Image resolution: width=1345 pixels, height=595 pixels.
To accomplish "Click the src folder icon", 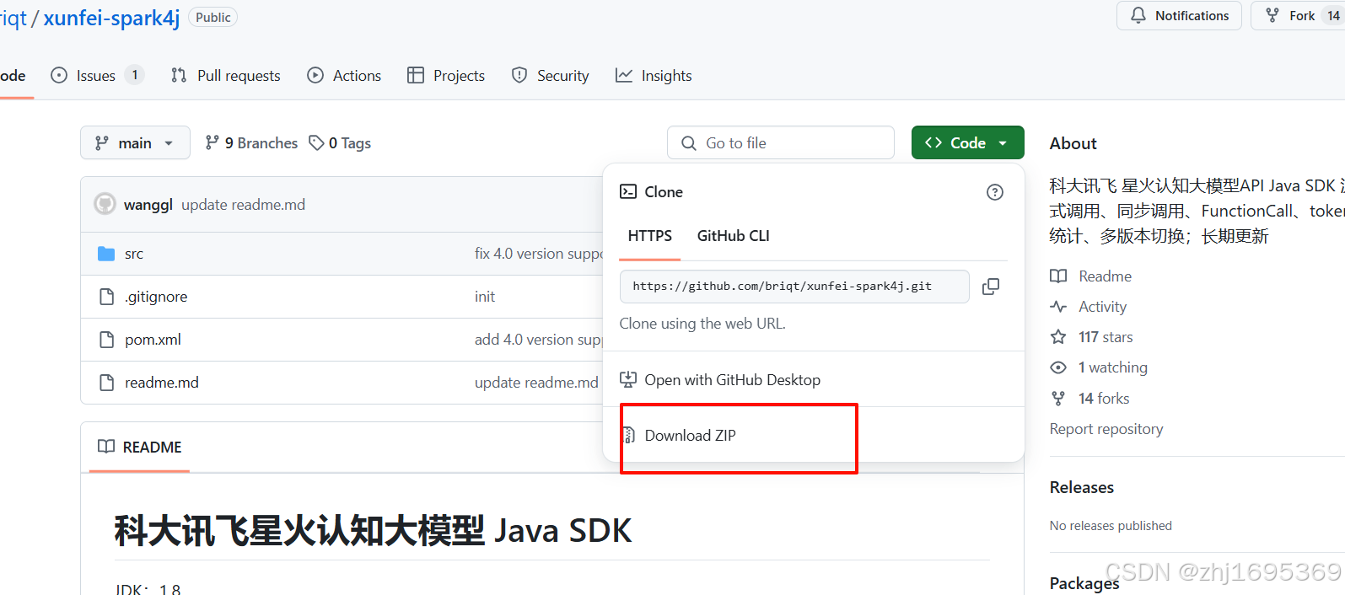I will 106,254.
